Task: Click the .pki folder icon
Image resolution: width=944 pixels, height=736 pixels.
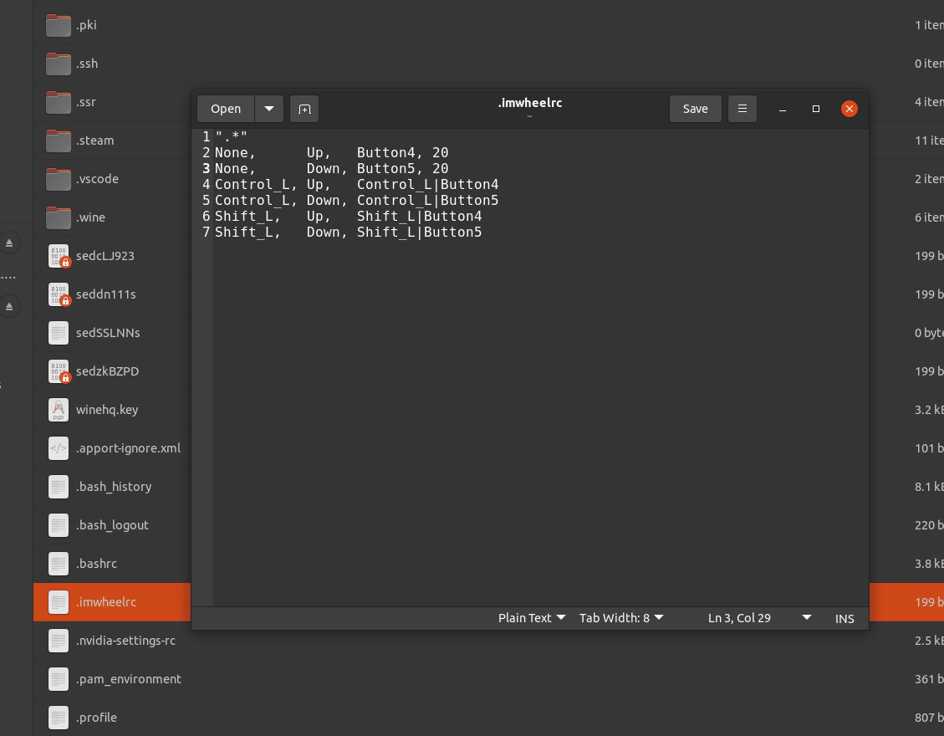Action: [58, 25]
